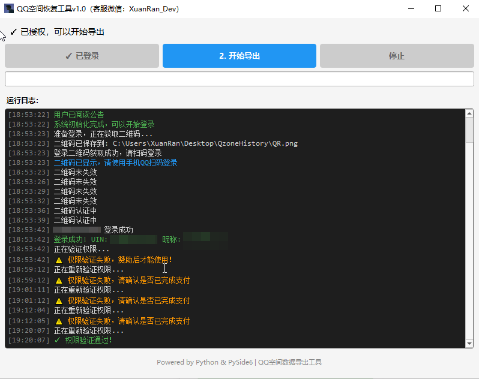This screenshot has width=479, height=379.
Task: Click the checkmark beside 已授权 status text
Action: (13, 32)
